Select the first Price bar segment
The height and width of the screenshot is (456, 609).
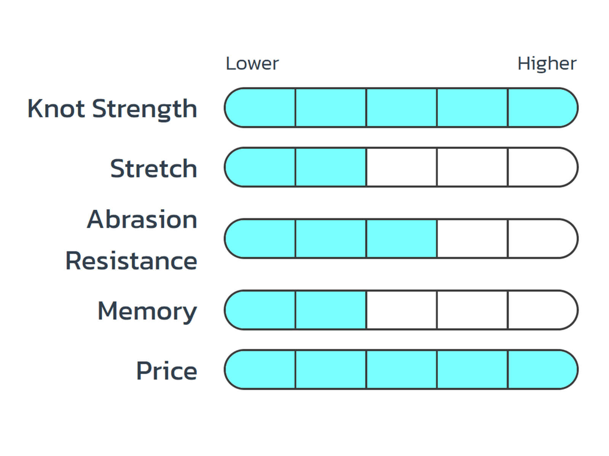pyautogui.click(x=260, y=369)
